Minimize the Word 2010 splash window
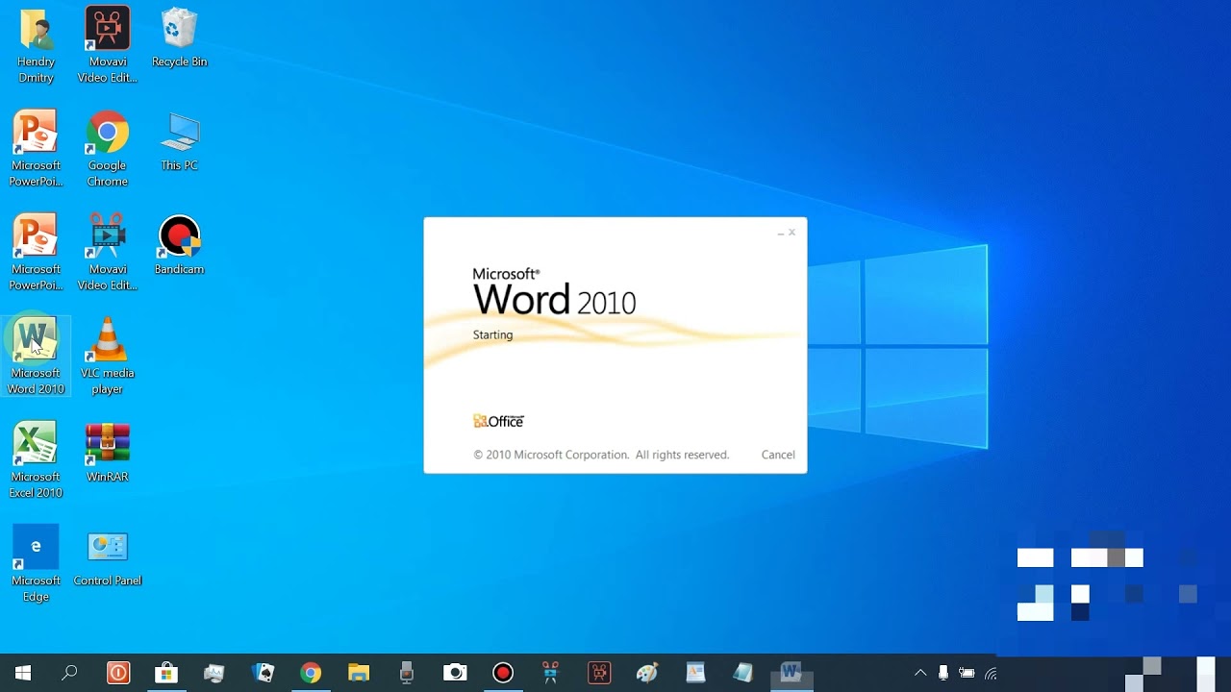1231x692 pixels. point(780,232)
